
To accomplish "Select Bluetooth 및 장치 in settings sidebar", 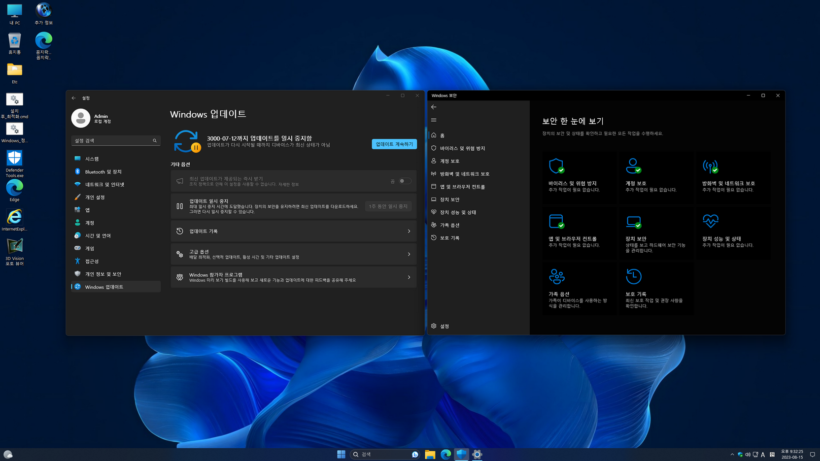I will [x=116, y=171].
